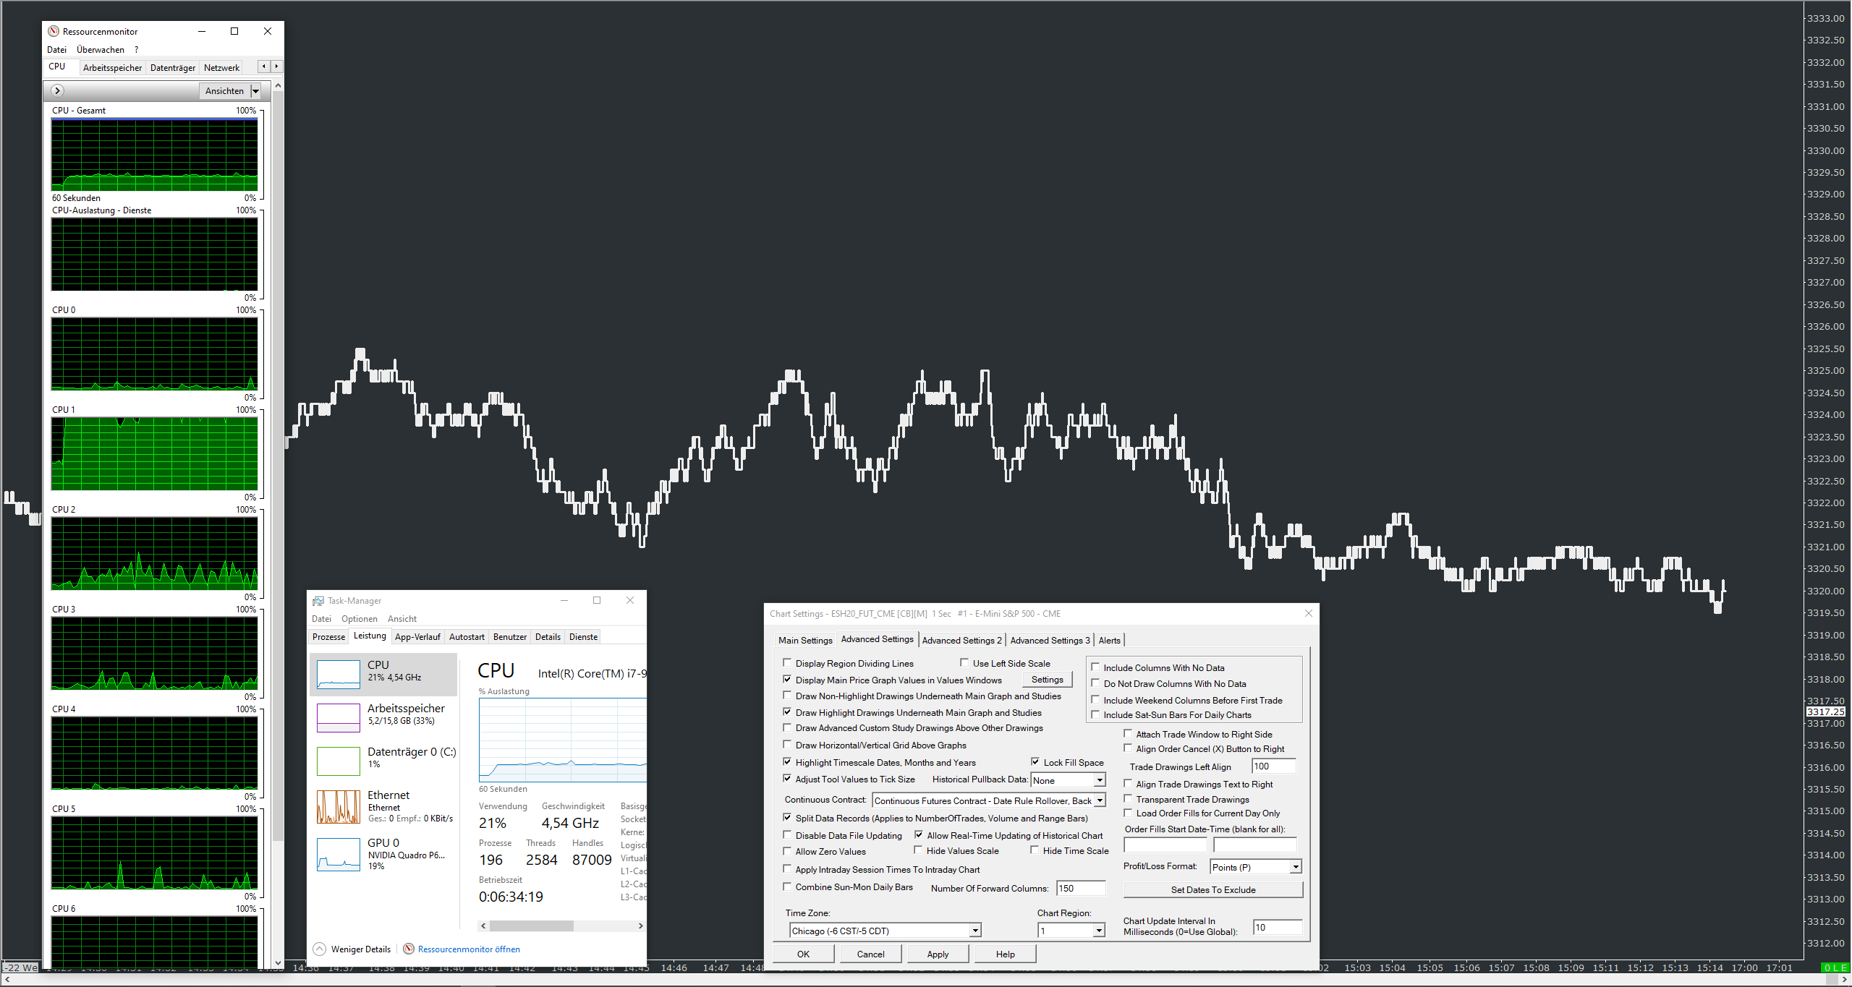The image size is (1852, 987).
Task: Open the Time Zone dropdown
Action: click(x=974, y=931)
